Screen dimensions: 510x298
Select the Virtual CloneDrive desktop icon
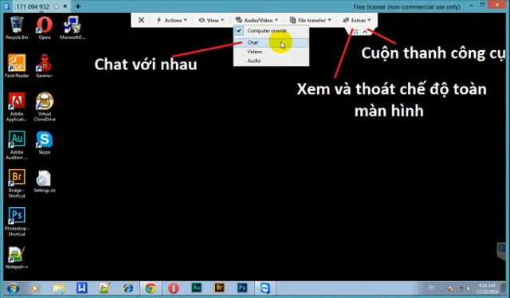(45, 107)
